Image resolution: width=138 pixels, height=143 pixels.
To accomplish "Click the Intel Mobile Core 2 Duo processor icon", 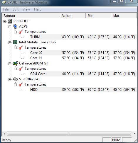I will (15, 42).
